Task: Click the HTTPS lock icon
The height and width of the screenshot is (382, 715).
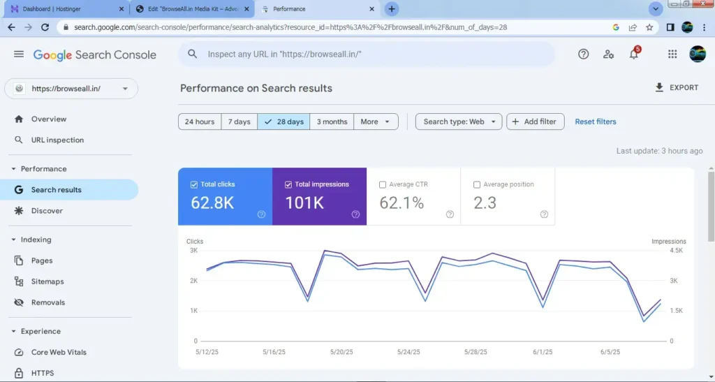Action: click(19, 373)
